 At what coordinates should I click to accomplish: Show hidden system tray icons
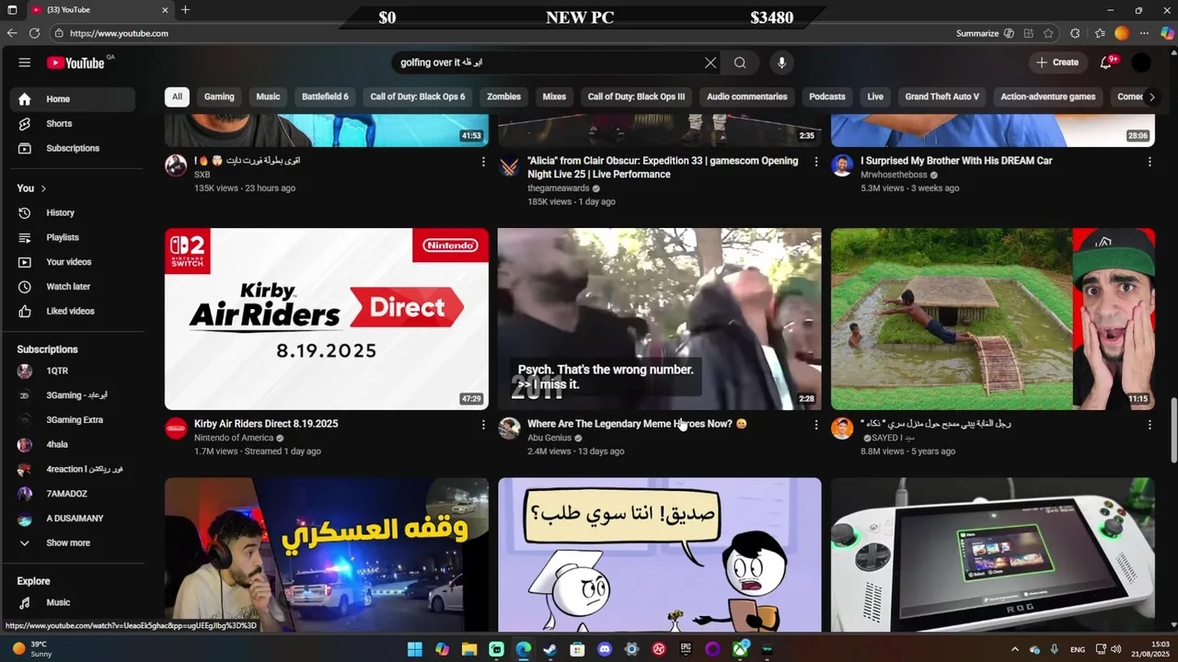point(1014,649)
